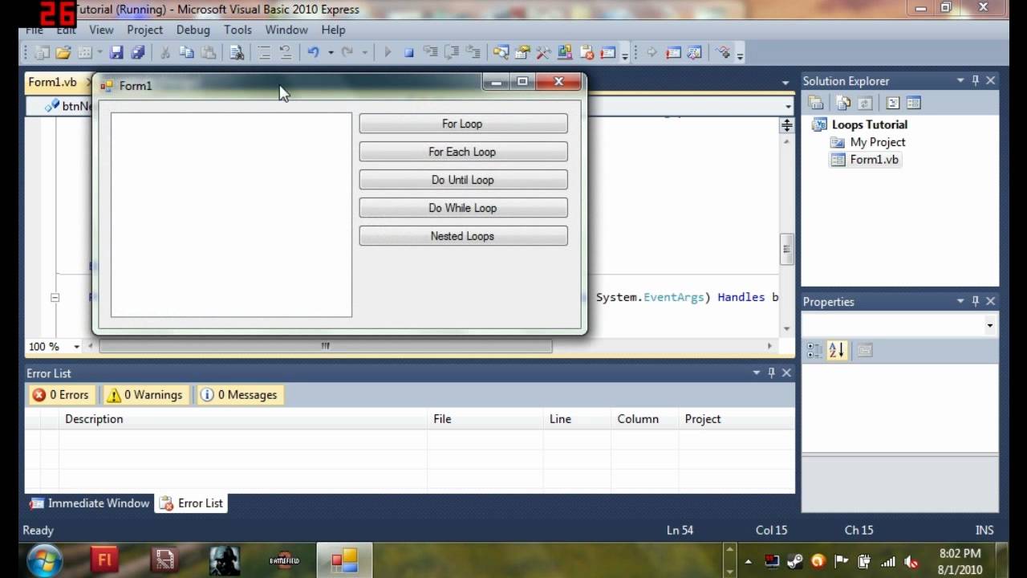Click the For Each Loop button

463,152
